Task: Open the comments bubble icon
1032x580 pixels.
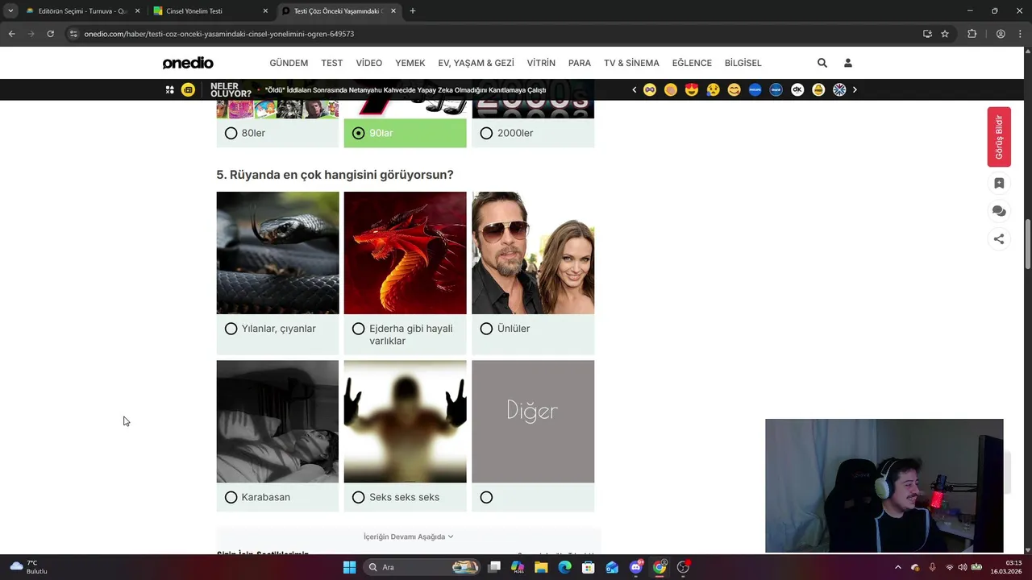Action: click(x=999, y=211)
